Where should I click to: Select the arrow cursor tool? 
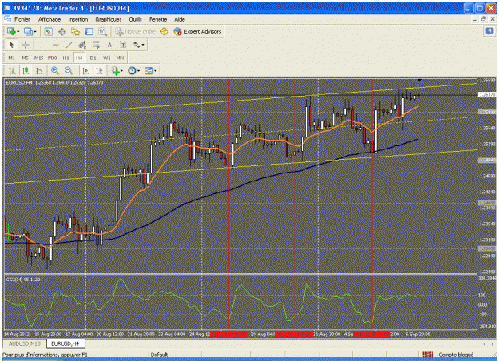(11, 45)
